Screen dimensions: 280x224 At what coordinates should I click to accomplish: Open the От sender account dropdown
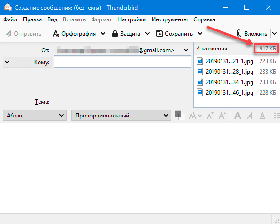pyautogui.click(x=186, y=50)
